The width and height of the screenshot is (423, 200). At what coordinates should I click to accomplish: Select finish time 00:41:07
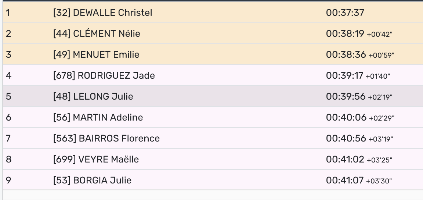click(x=345, y=181)
